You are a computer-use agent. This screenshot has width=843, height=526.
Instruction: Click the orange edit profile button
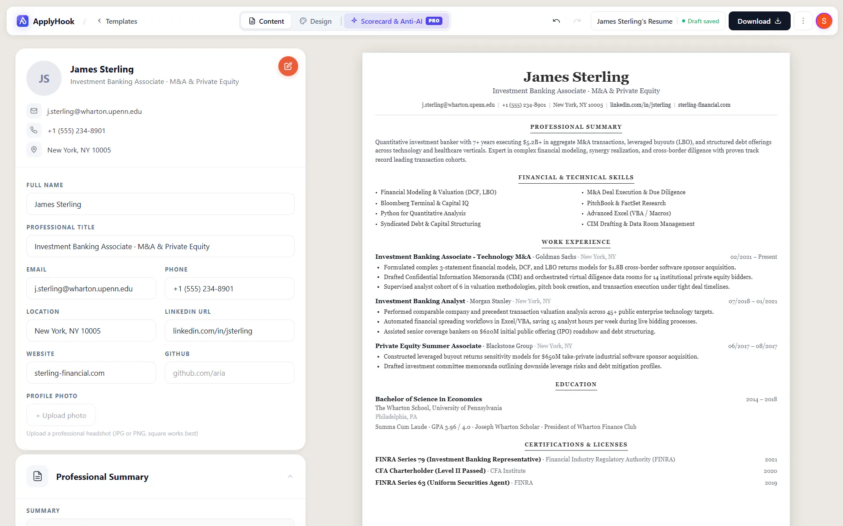288,66
